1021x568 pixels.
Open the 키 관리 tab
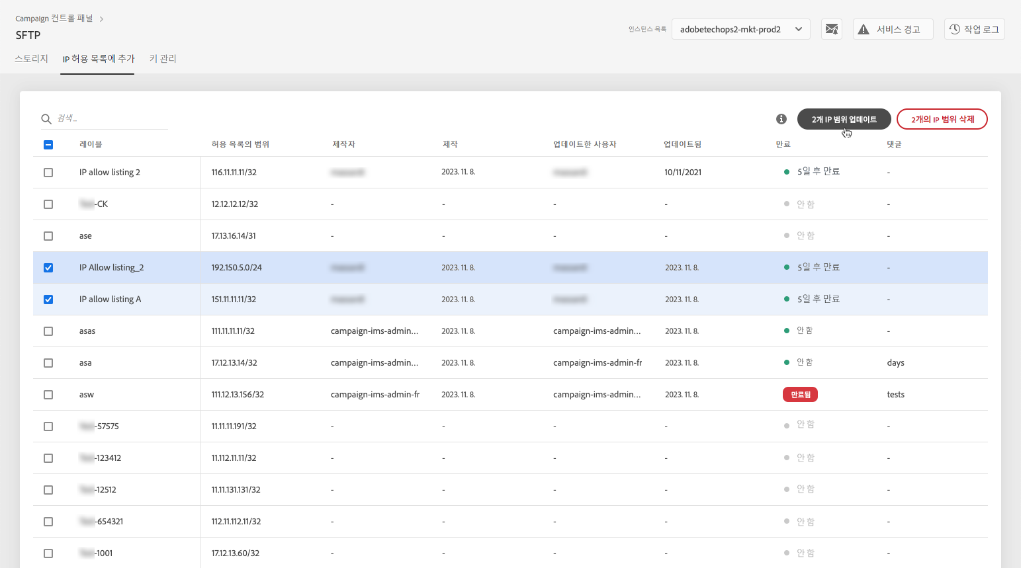(163, 59)
